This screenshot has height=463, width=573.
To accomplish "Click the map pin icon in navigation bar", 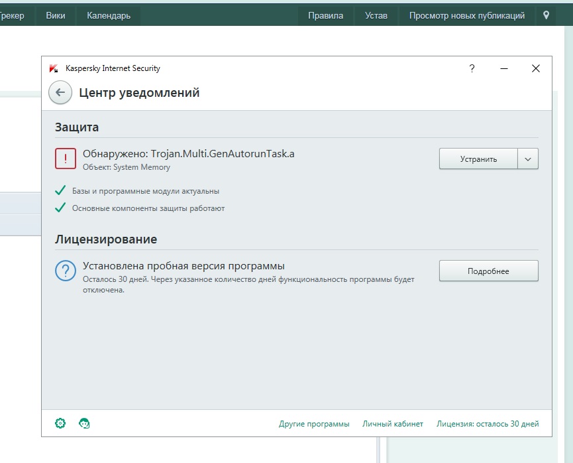I will 546,15.
